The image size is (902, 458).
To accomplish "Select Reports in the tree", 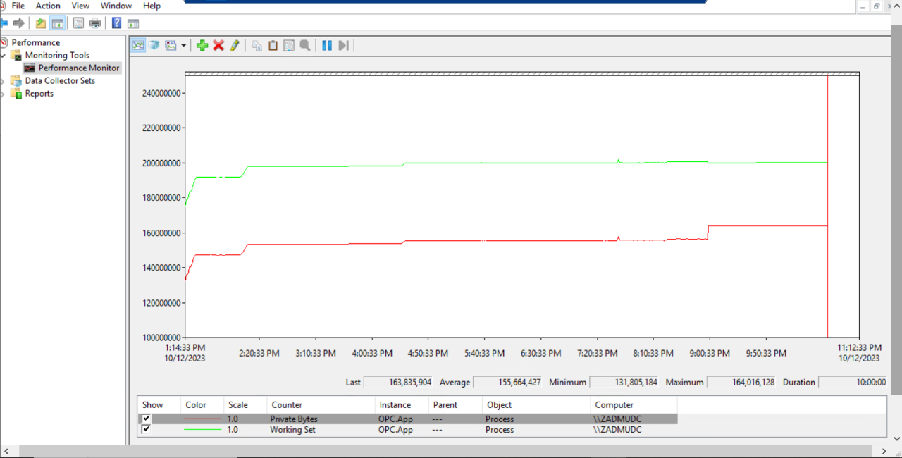I will [x=39, y=94].
